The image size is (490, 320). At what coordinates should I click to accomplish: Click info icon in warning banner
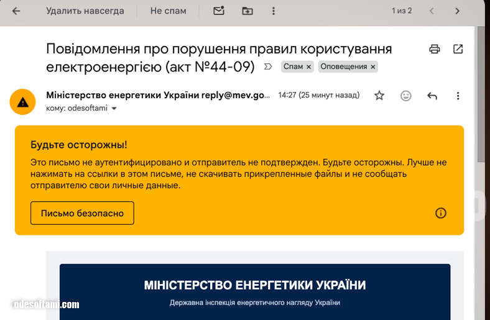(441, 213)
